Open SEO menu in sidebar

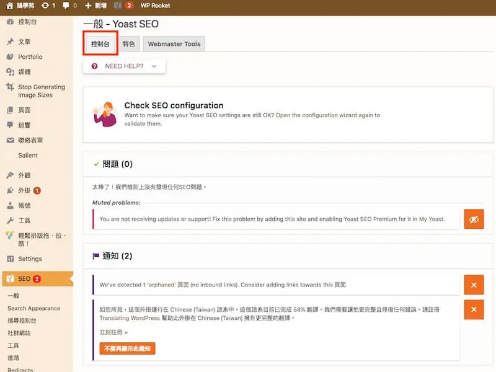[37, 278]
